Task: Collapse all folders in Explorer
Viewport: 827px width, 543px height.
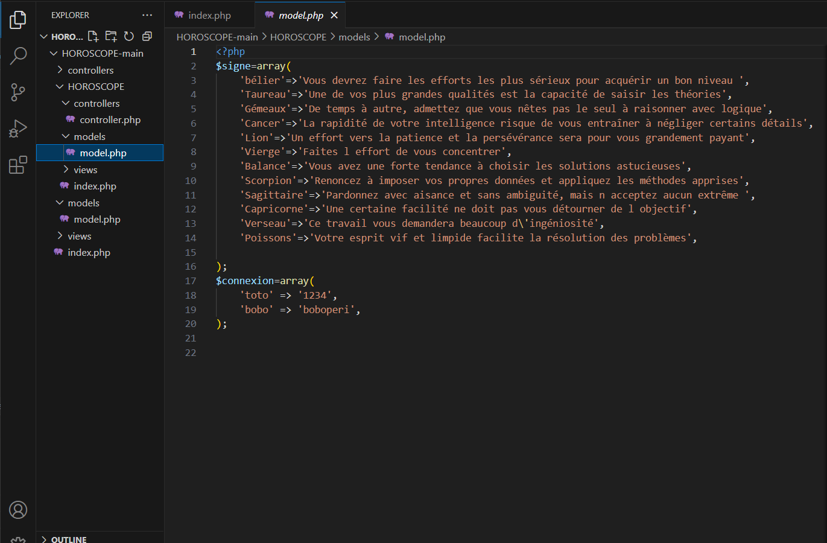Action: [x=147, y=36]
